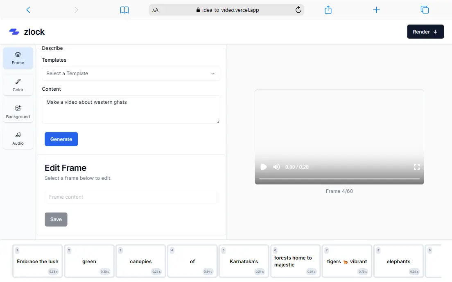The width and height of the screenshot is (452, 282).
Task: Select frame 5 "Karnataka's" in timeline
Action: [244, 261]
